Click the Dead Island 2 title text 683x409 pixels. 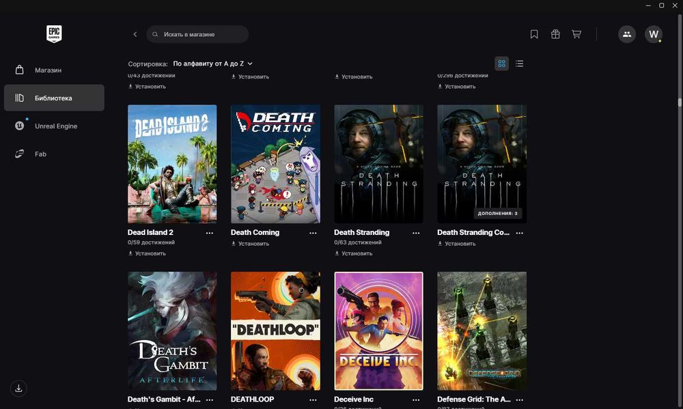[150, 232]
